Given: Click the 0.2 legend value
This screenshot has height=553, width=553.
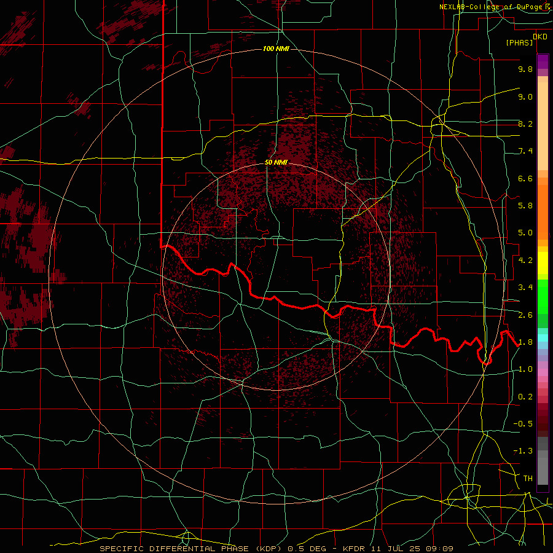Looking at the screenshot, I should pyautogui.click(x=525, y=397).
